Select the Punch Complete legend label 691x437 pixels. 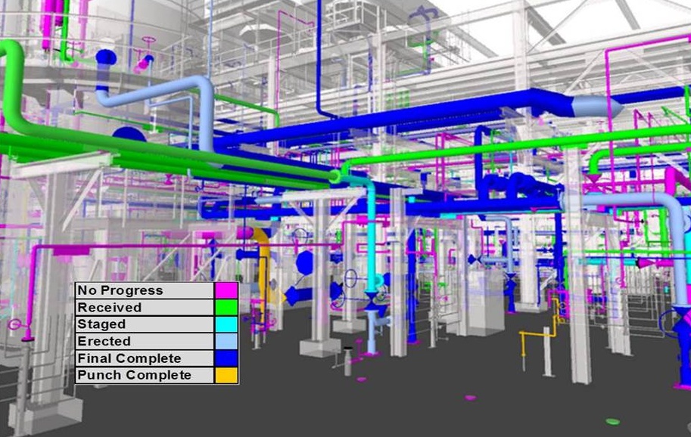coord(134,375)
